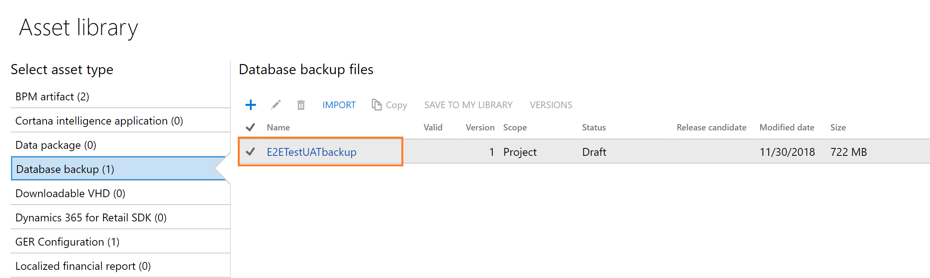Click Localized financial report (0) asset type
930x278 pixels.
click(82, 266)
